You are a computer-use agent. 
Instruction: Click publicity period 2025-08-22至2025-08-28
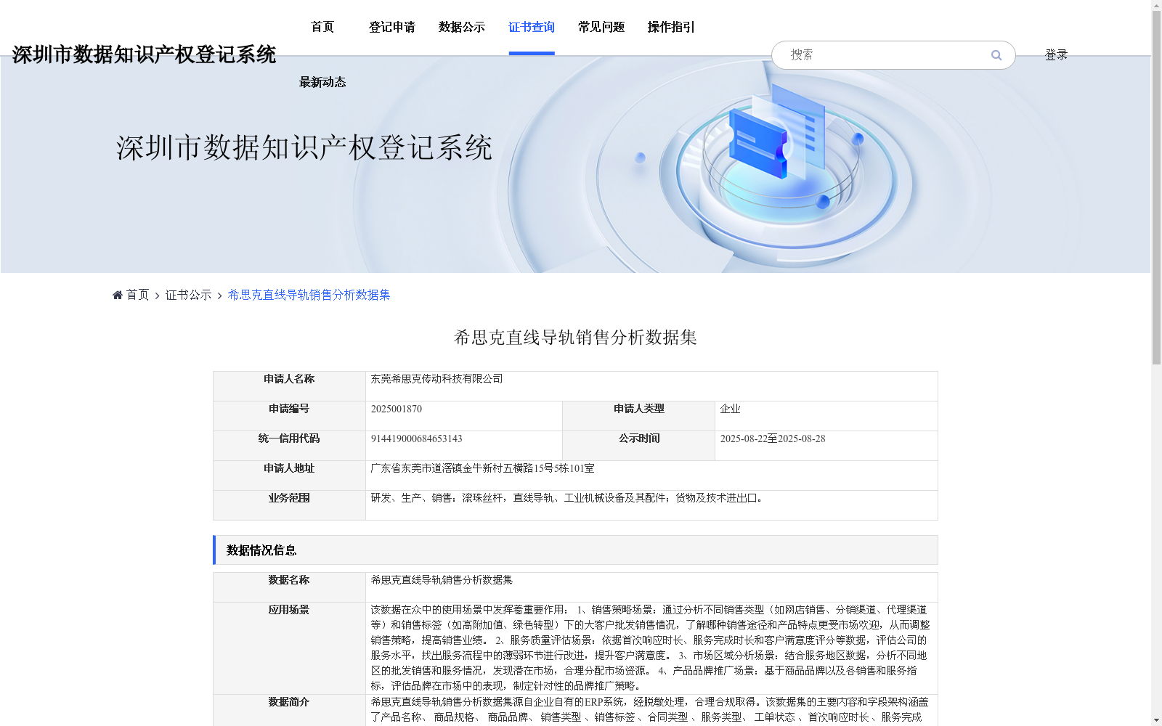773,439
